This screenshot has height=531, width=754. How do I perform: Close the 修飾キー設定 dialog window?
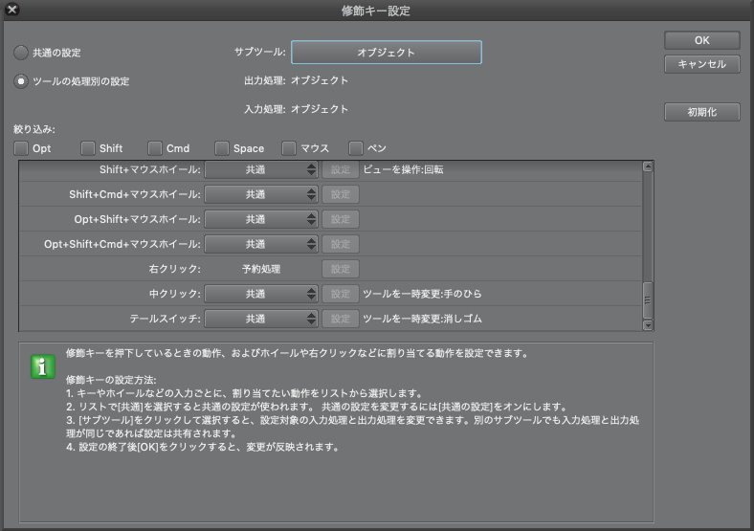click(12, 11)
